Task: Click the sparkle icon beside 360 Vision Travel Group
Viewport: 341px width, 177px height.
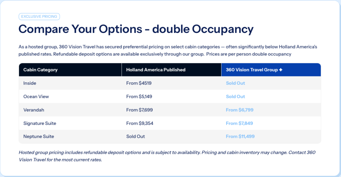Action: pyautogui.click(x=281, y=70)
